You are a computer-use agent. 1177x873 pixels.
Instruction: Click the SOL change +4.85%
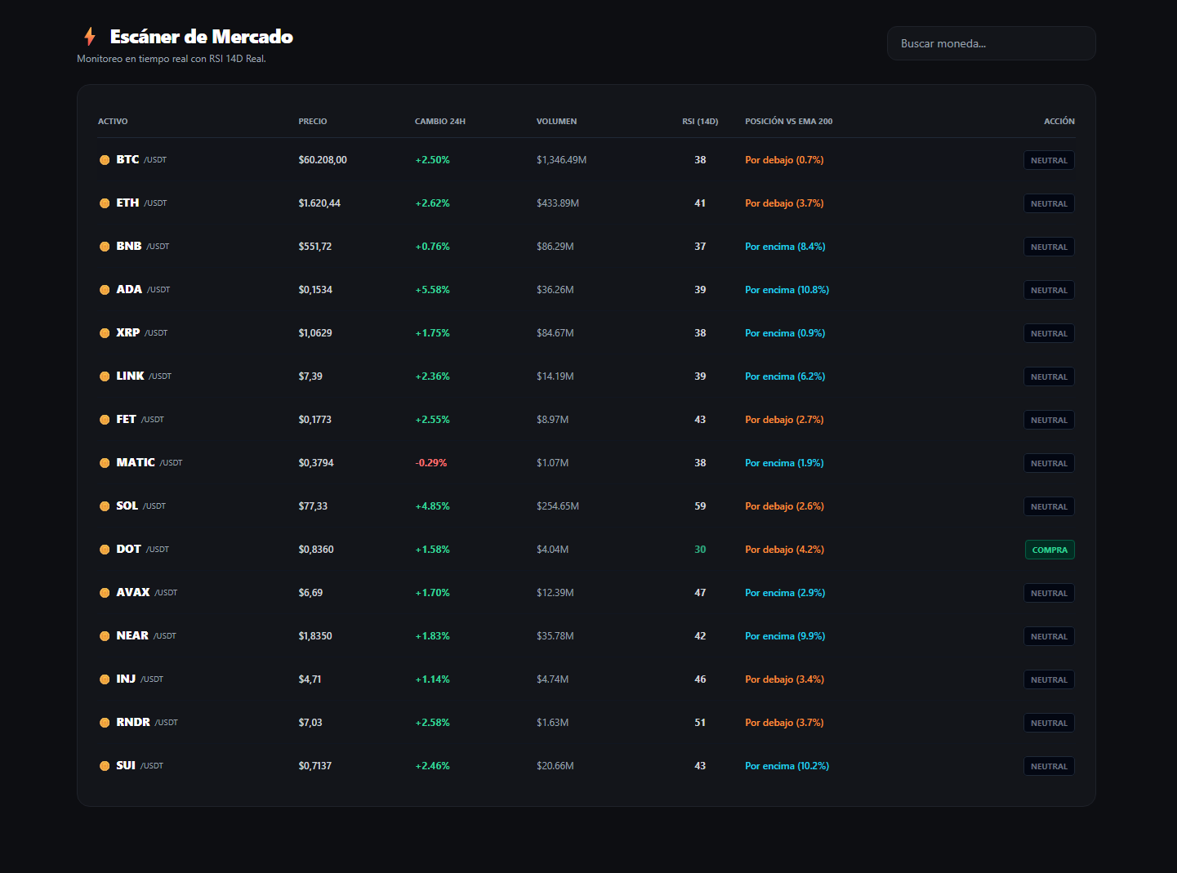click(x=432, y=506)
